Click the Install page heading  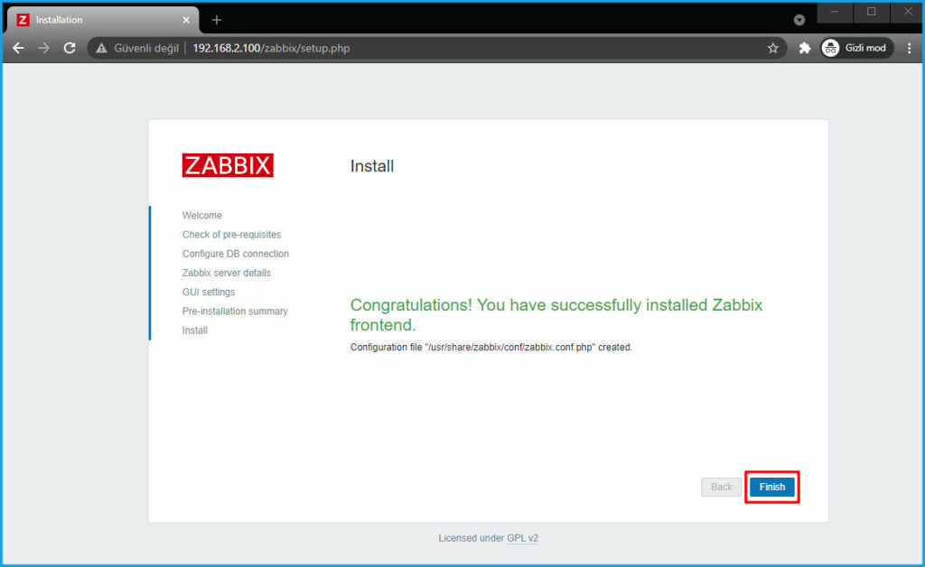(371, 166)
